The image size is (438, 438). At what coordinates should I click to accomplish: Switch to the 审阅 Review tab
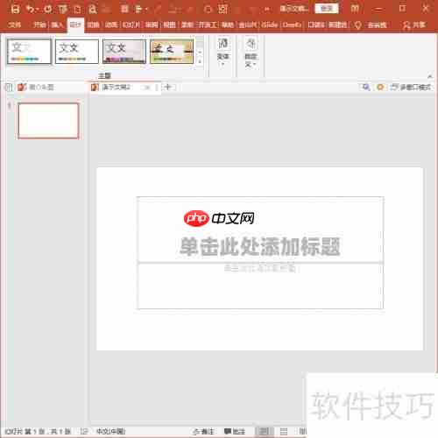point(152,25)
